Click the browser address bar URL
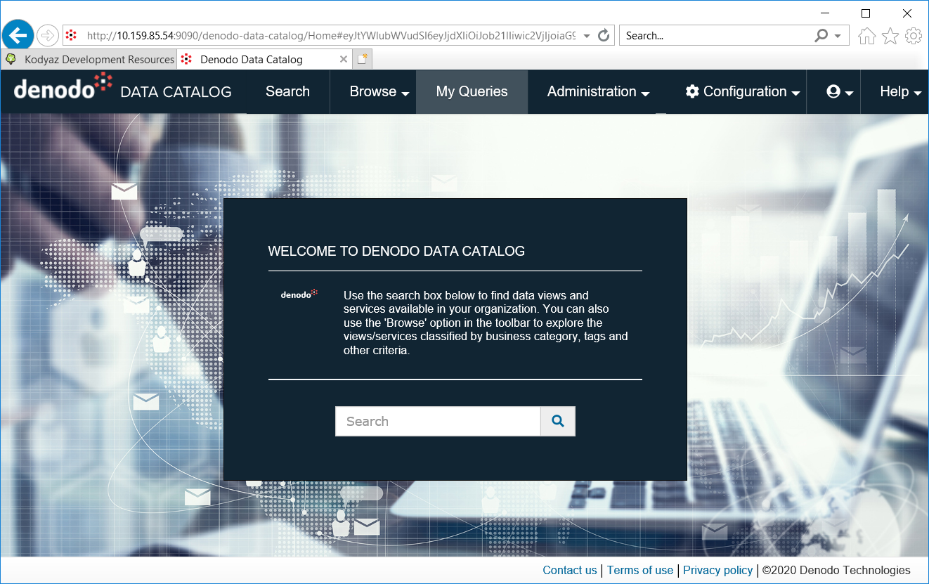The image size is (929, 584). tap(330, 35)
